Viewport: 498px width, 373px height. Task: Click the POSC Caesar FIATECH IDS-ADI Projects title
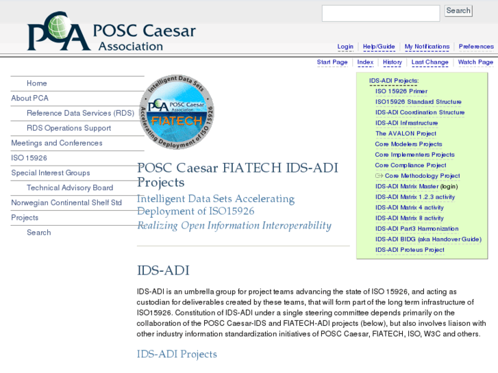[x=238, y=175]
